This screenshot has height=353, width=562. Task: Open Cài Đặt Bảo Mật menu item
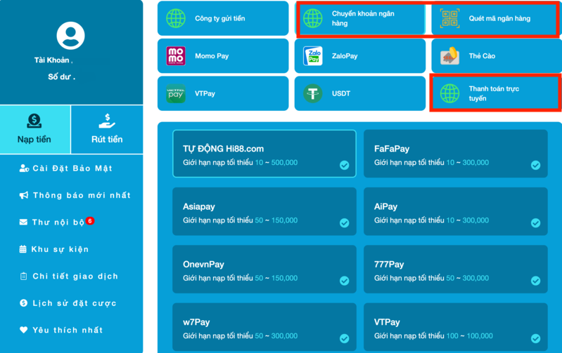click(x=66, y=168)
